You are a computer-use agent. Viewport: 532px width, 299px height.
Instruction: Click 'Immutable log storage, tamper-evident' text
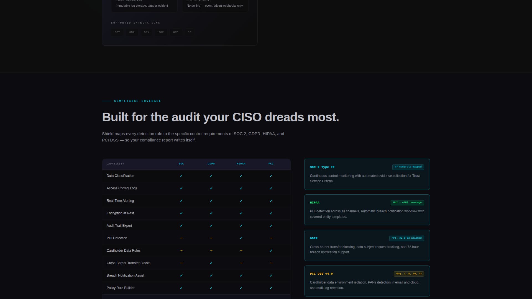tap(142, 6)
